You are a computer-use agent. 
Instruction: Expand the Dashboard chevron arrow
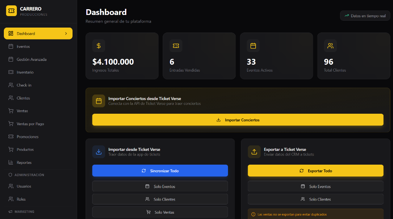(x=66, y=33)
